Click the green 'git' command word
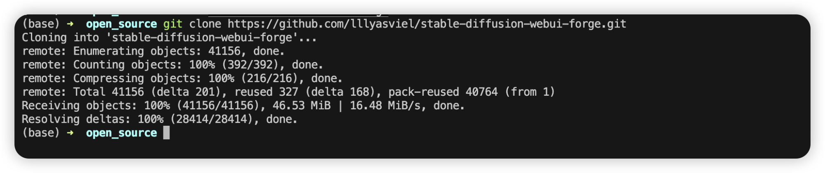 pos(172,24)
